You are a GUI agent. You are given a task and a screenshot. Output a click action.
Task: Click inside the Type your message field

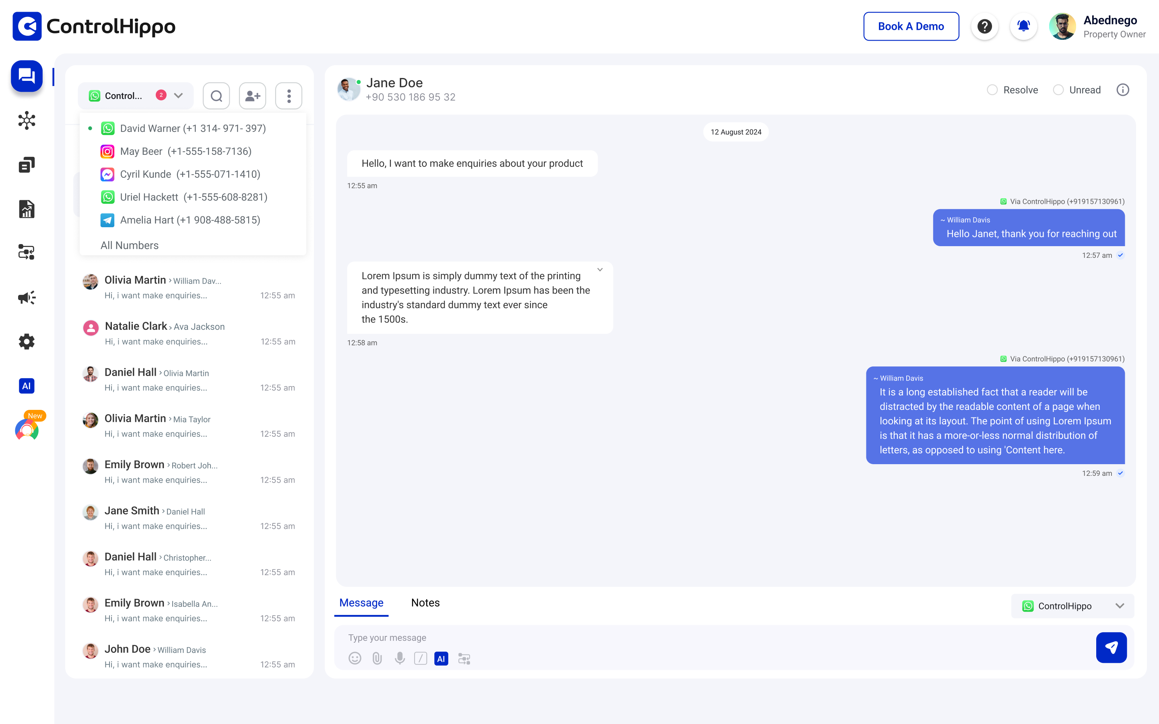575,638
